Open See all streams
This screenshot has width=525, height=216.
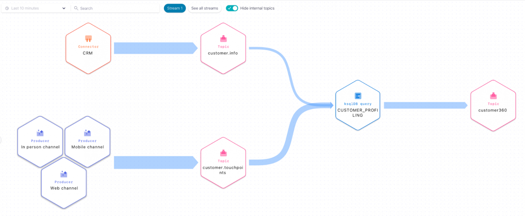[x=204, y=8]
